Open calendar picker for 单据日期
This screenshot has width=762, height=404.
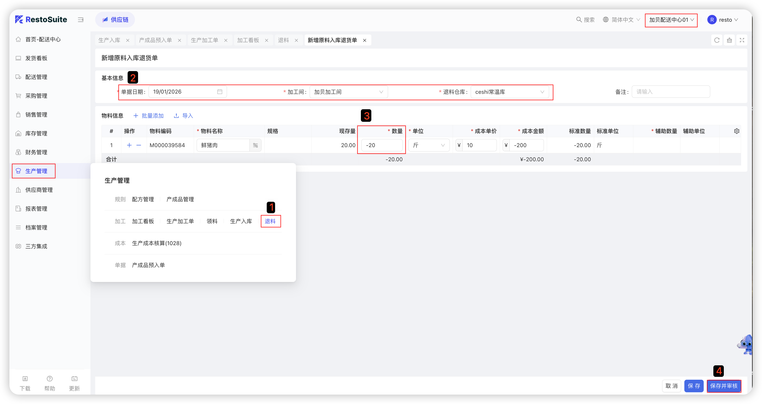[x=219, y=92]
